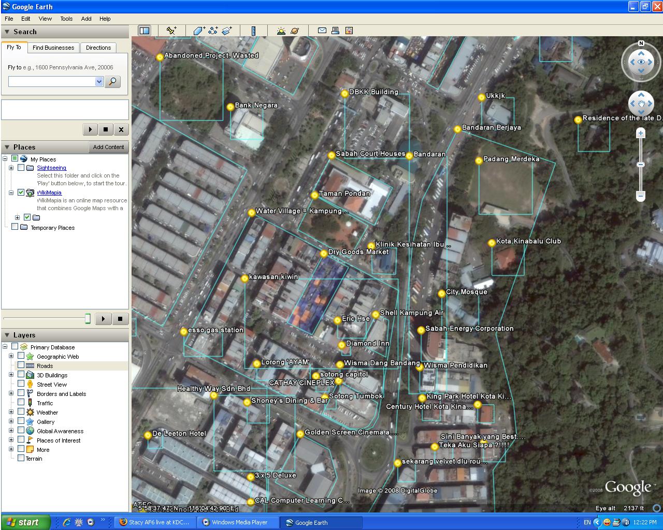Click the tour time slider handle
Viewport: 663px width, 530px height.
click(88, 319)
